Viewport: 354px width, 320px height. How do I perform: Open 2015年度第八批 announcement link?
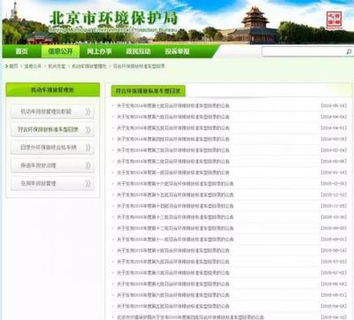click(x=173, y=273)
